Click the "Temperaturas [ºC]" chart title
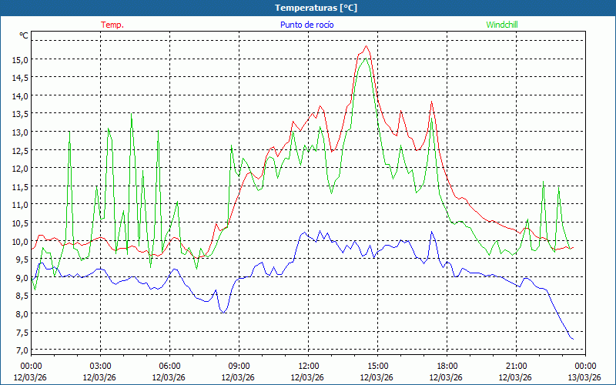 pyautogui.click(x=316, y=7)
